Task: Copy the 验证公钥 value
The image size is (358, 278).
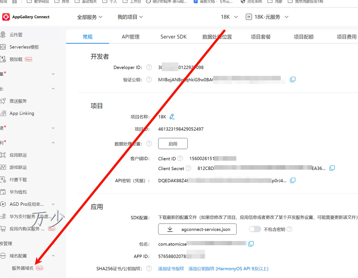Action: click(x=293, y=80)
